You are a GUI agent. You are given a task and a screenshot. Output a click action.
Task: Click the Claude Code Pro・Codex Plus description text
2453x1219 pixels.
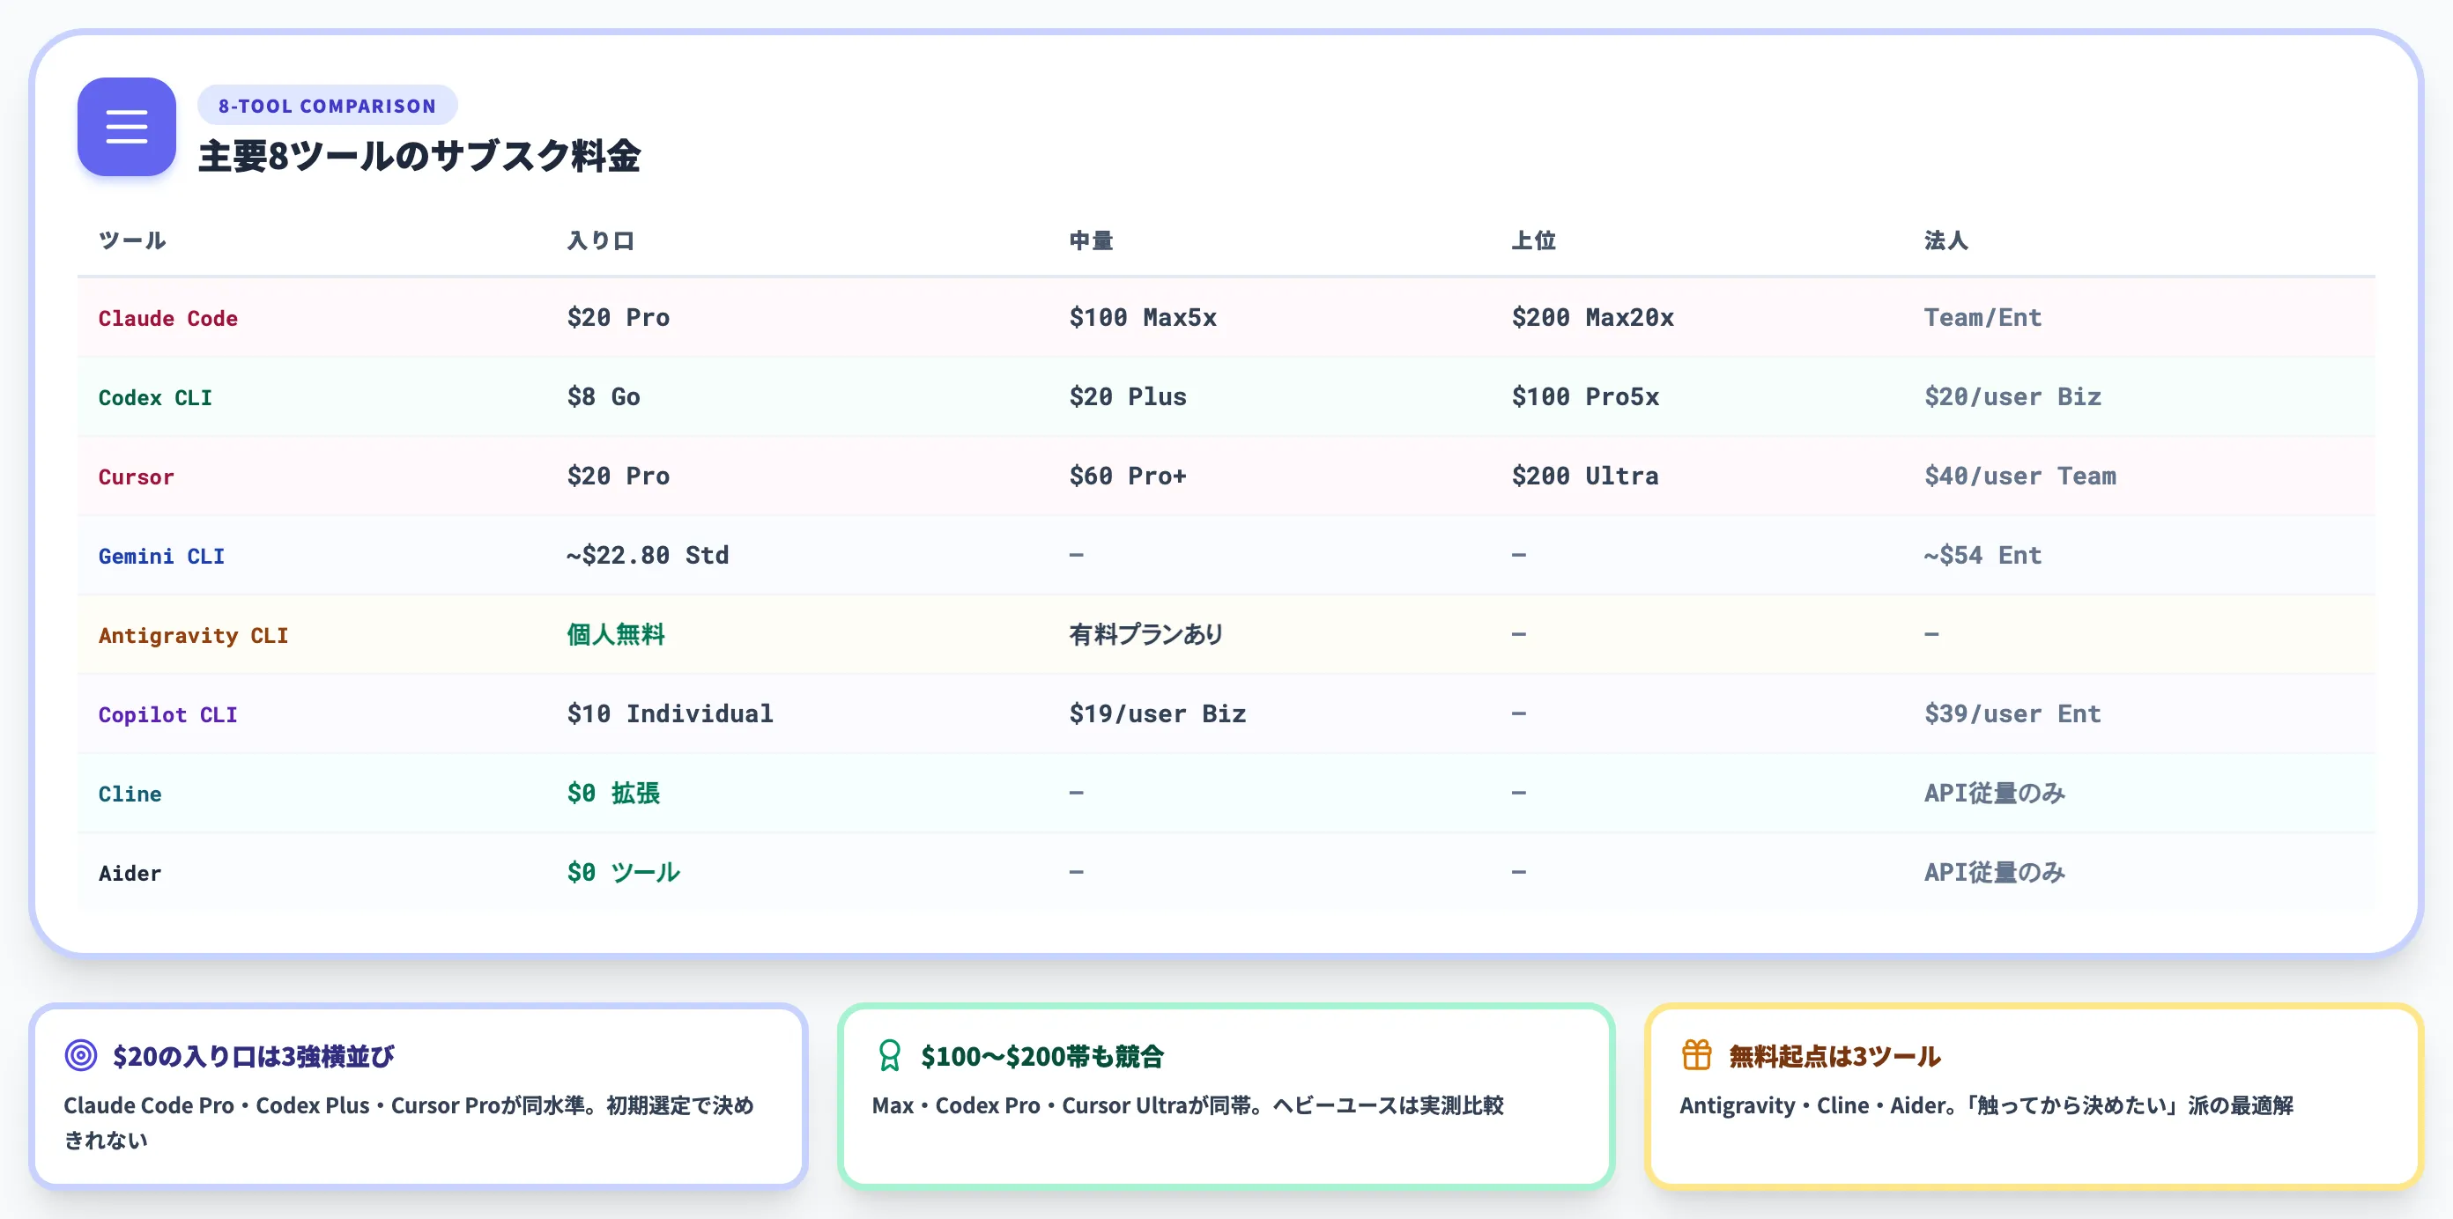click(x=409, y=1123)
